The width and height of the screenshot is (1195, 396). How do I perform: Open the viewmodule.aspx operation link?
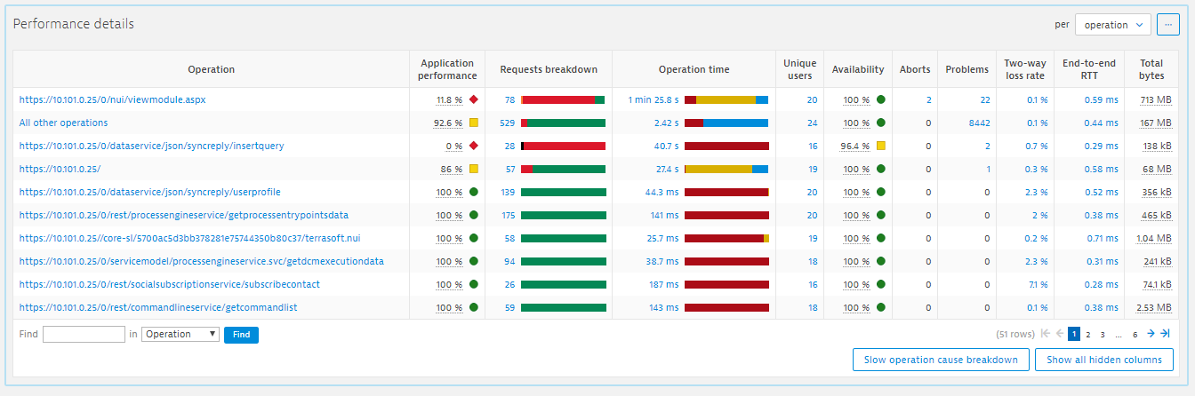click(x=112, y=99)
